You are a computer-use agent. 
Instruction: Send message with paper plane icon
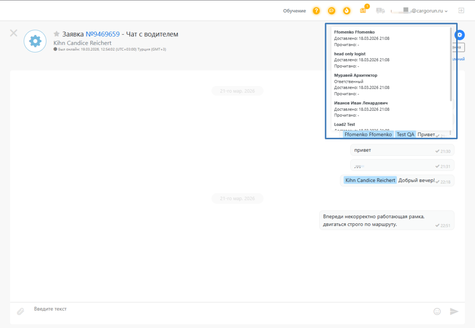click(x=454, y=311)
